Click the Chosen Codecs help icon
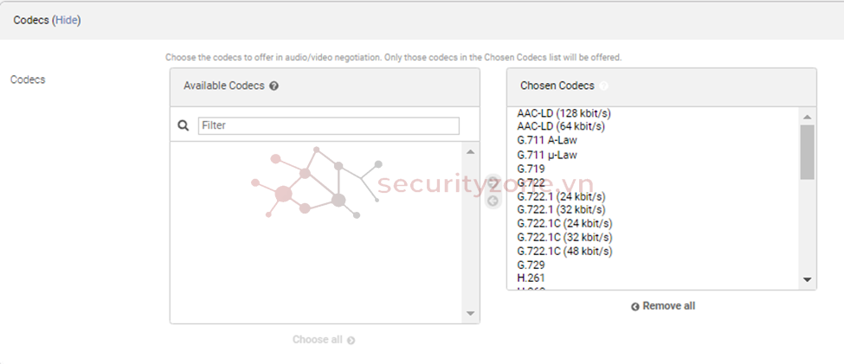This screenshot has width=844, height=364. (603, 86)
